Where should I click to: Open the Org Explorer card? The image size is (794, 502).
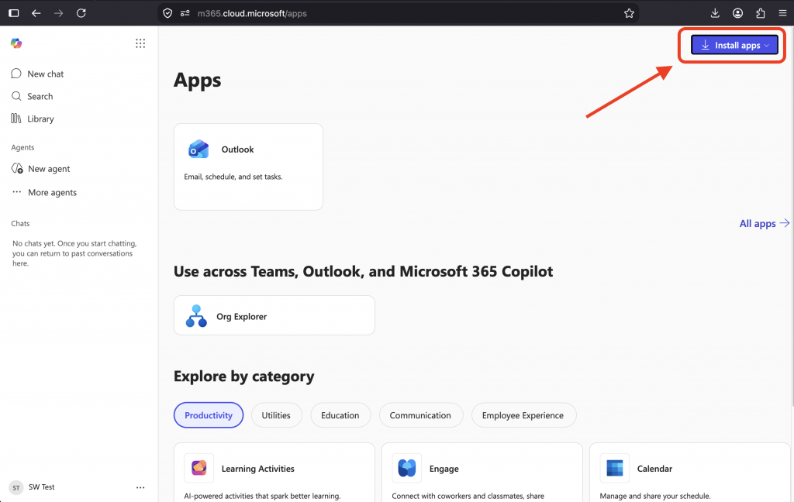274,315
